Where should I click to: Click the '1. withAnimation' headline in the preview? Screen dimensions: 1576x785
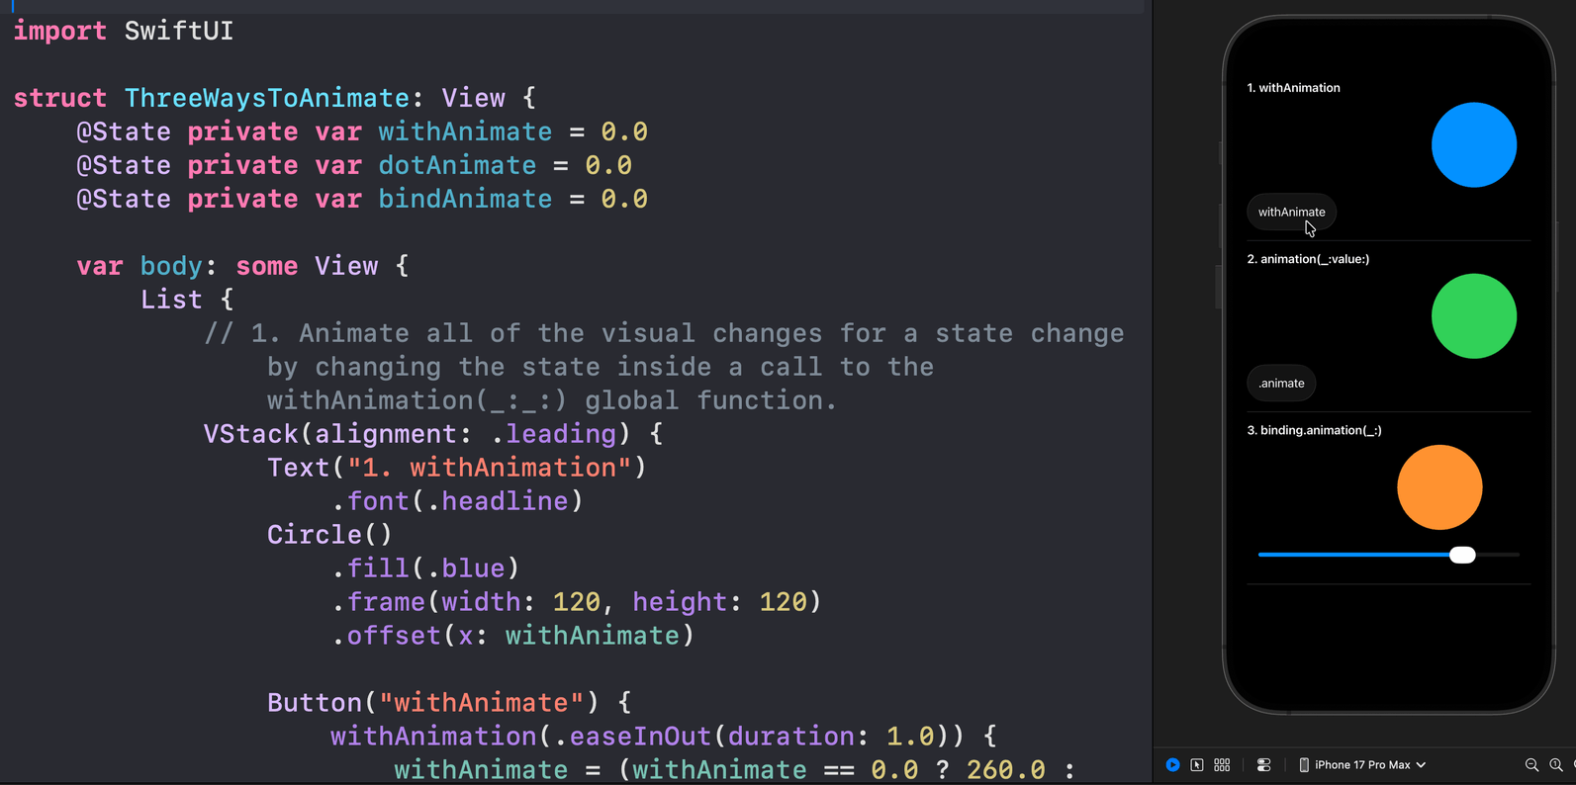tap(1293, 88)
